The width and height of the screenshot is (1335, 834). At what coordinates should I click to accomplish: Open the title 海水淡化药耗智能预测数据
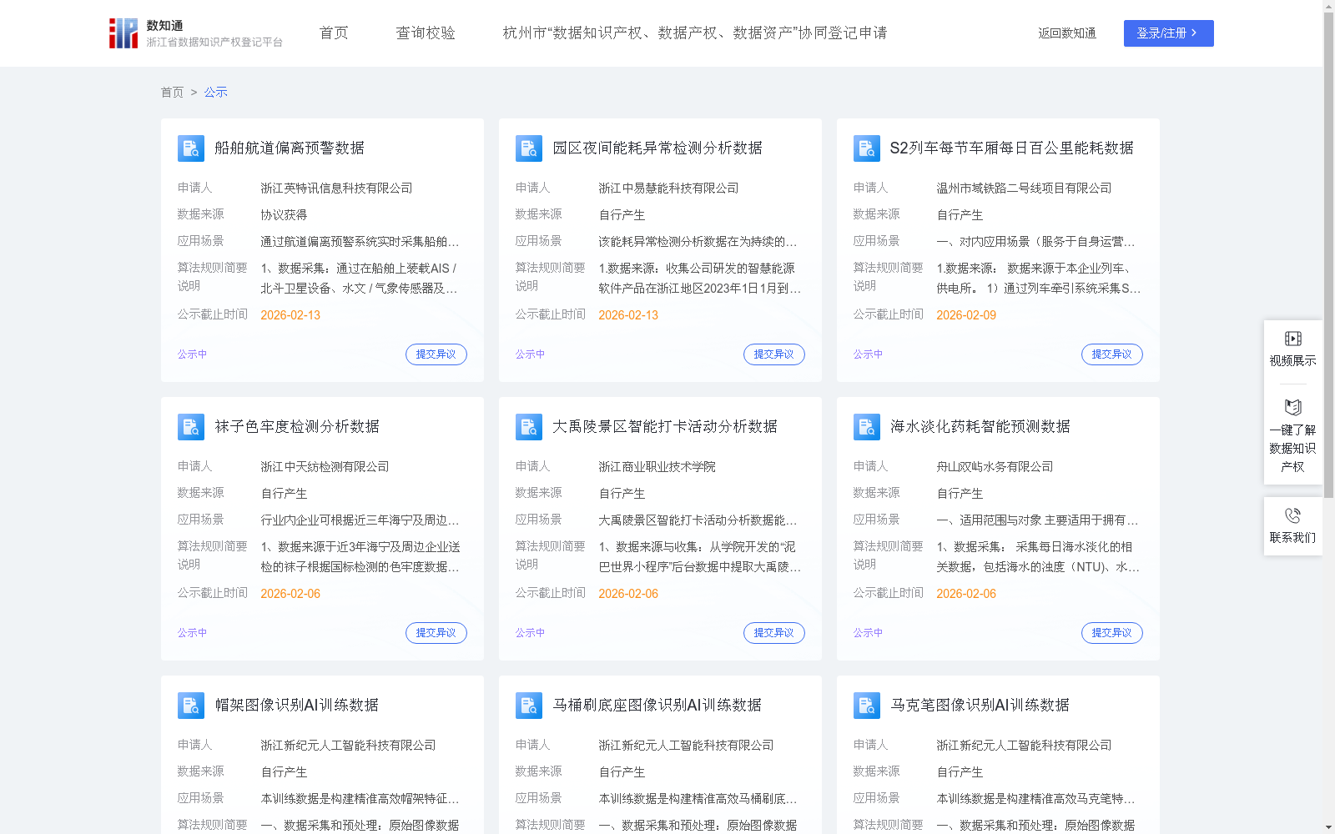tap(980, 427)
